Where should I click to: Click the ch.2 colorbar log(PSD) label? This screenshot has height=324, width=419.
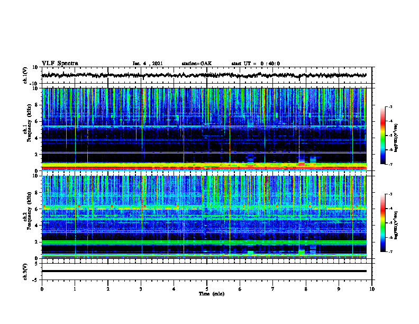(x=396, y=225)
